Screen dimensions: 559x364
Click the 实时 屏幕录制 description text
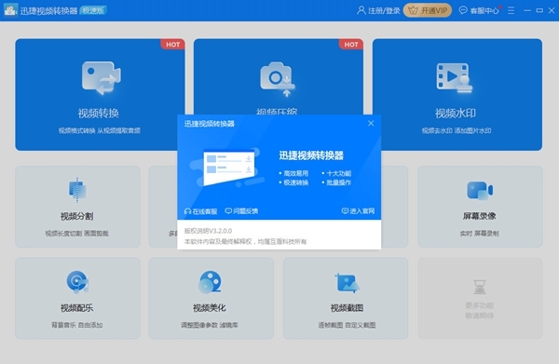point(480,234)
